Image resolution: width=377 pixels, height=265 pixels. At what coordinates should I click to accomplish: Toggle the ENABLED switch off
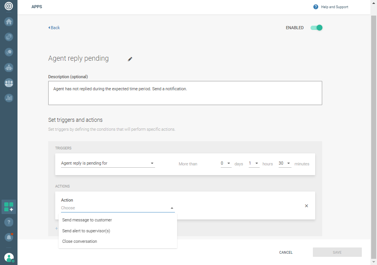[316, 28]
